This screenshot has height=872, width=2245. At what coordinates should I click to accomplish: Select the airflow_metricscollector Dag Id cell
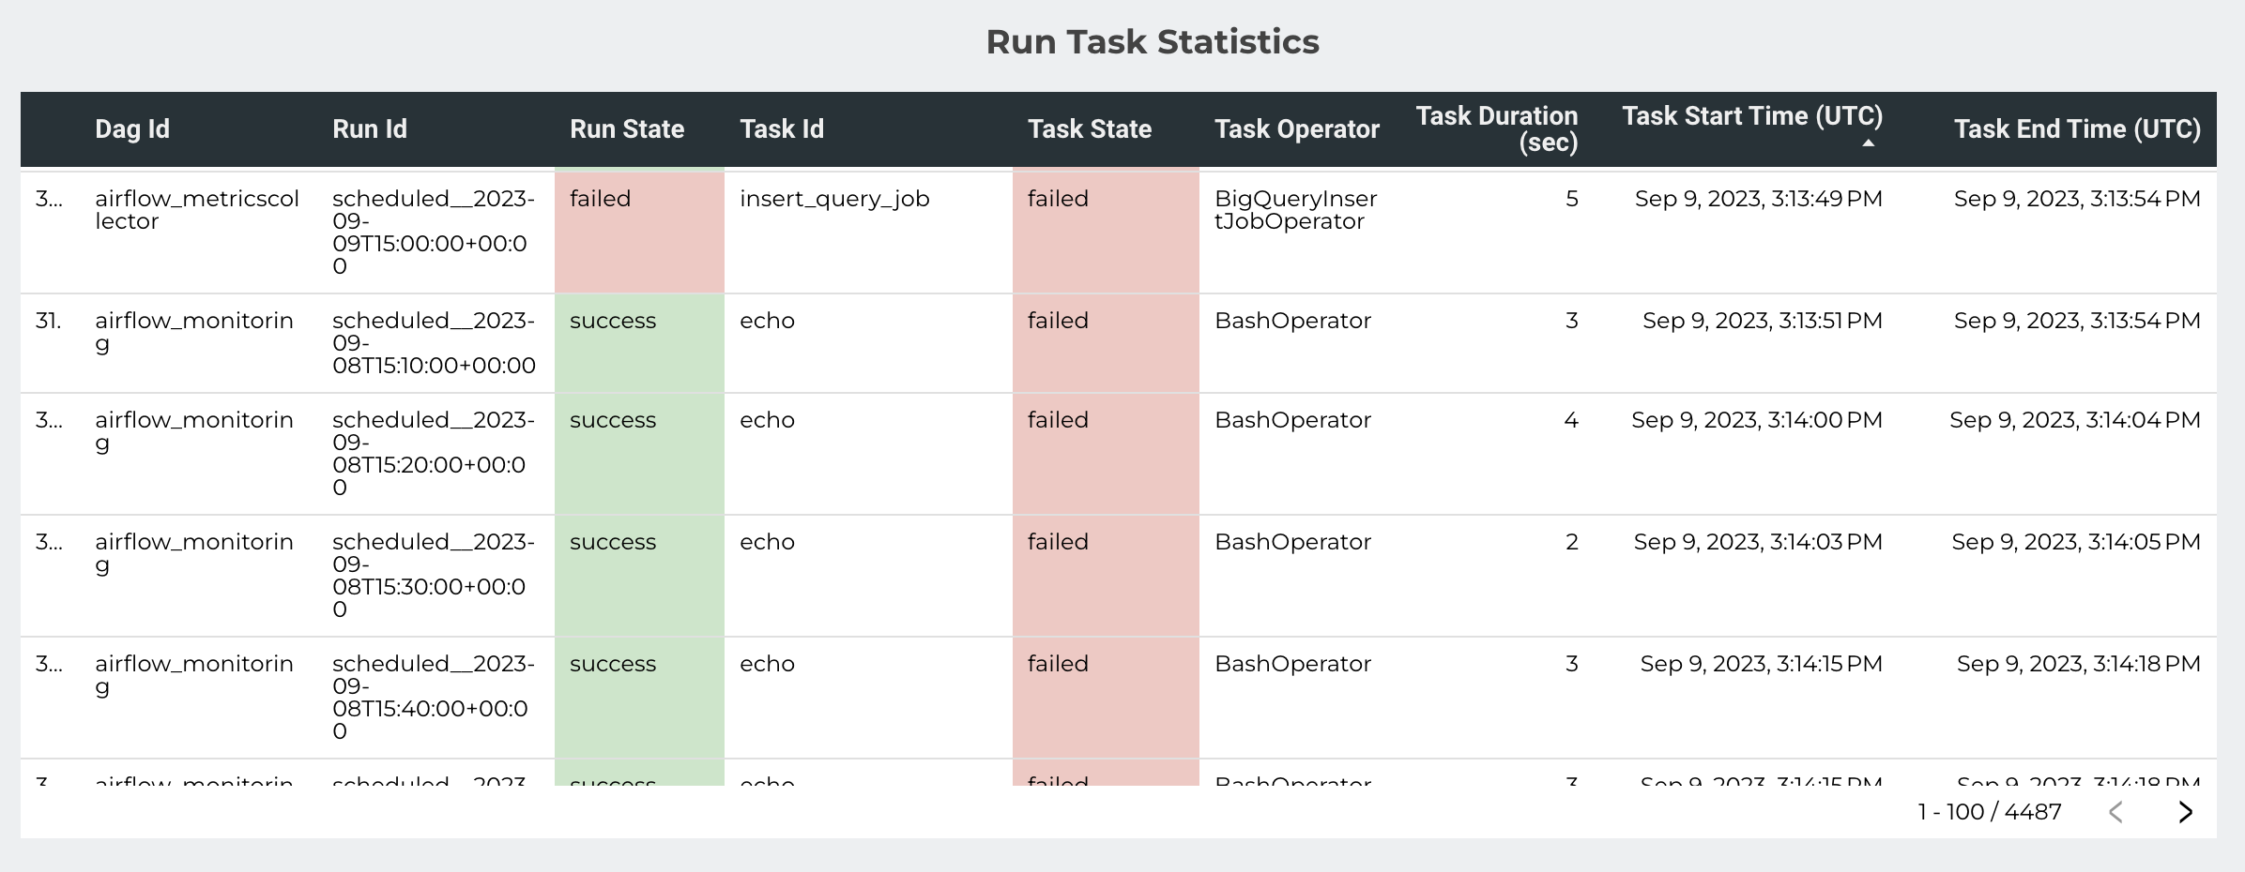[x=197, y=210]
